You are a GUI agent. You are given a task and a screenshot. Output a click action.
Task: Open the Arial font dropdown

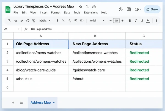[97, 21]
